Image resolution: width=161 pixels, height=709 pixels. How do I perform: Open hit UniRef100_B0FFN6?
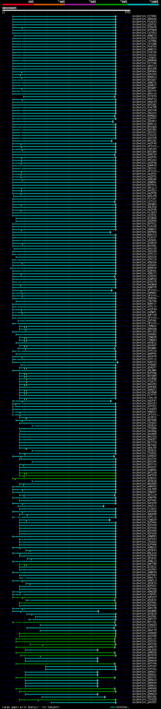tap(144, 373)
